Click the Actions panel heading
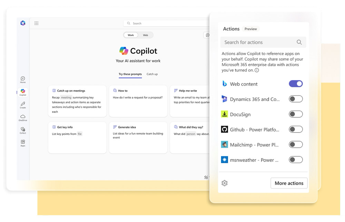Image resolution: width=345 pixels, height=222 pixels. click(x=231, y=29)
